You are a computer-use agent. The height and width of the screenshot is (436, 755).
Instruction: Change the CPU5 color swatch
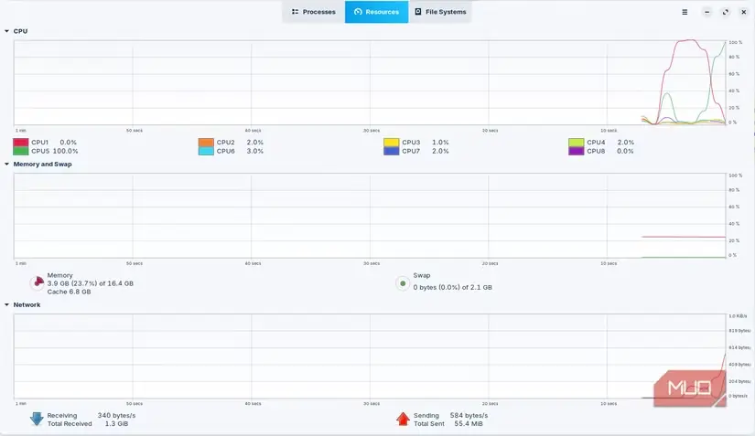(21, 151)
